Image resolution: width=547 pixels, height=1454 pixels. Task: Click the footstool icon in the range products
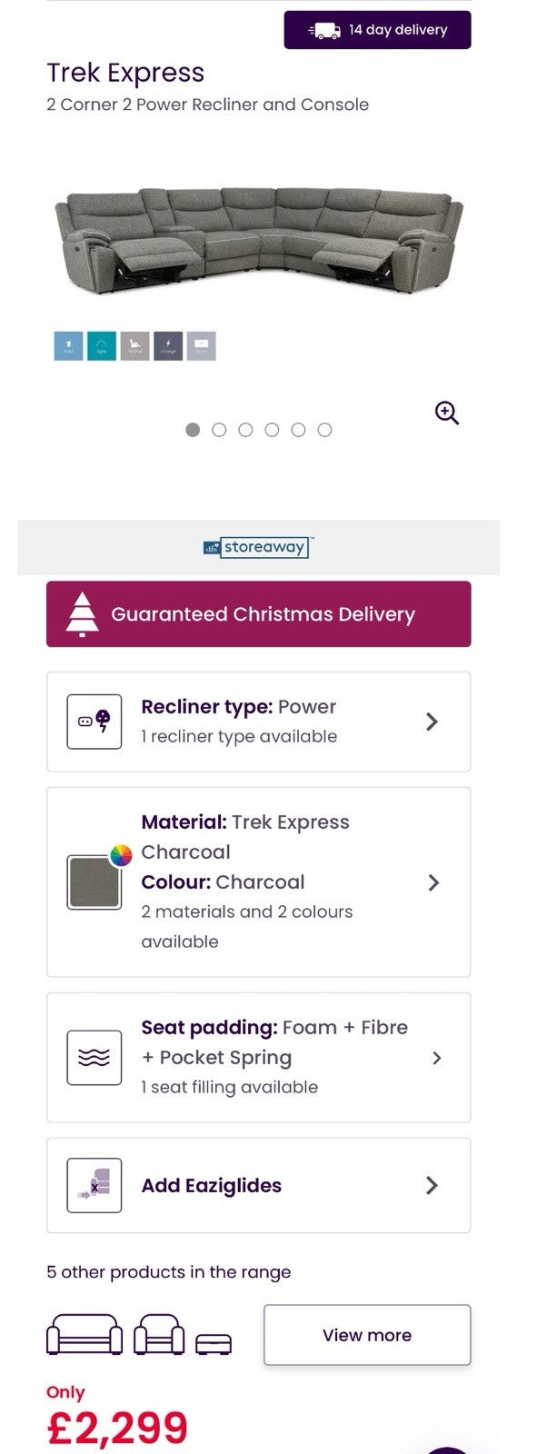click(214, 1343)
